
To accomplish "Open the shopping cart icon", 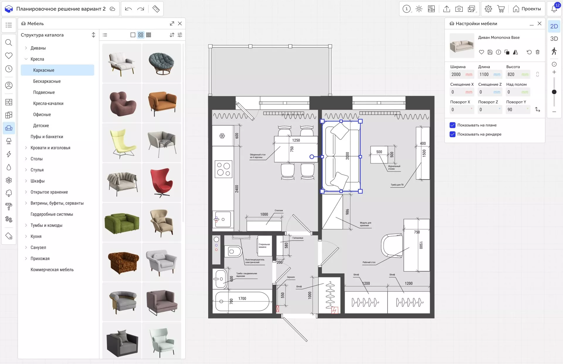I will pos(501,9).
